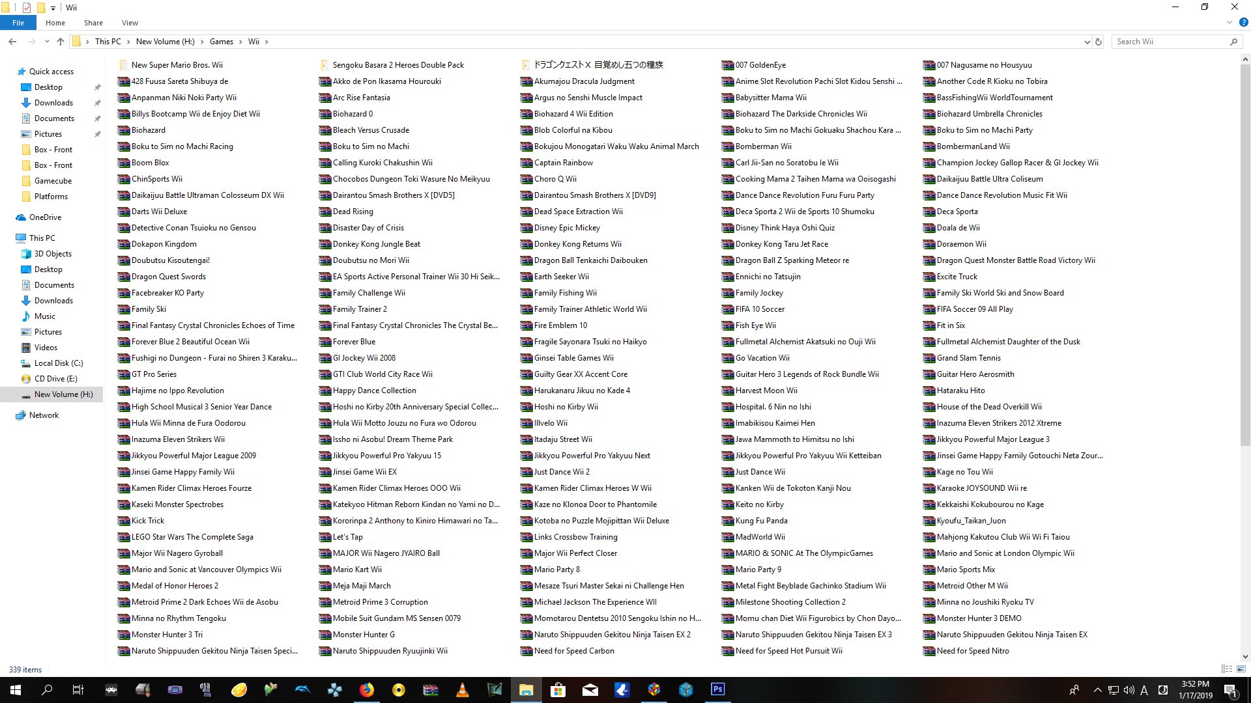
Task: Expand chevron after Wii in breadcrumb
Action: coord(266,42)
